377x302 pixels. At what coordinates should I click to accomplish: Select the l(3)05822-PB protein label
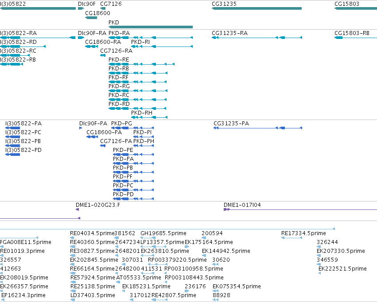(x=23, y=141)
